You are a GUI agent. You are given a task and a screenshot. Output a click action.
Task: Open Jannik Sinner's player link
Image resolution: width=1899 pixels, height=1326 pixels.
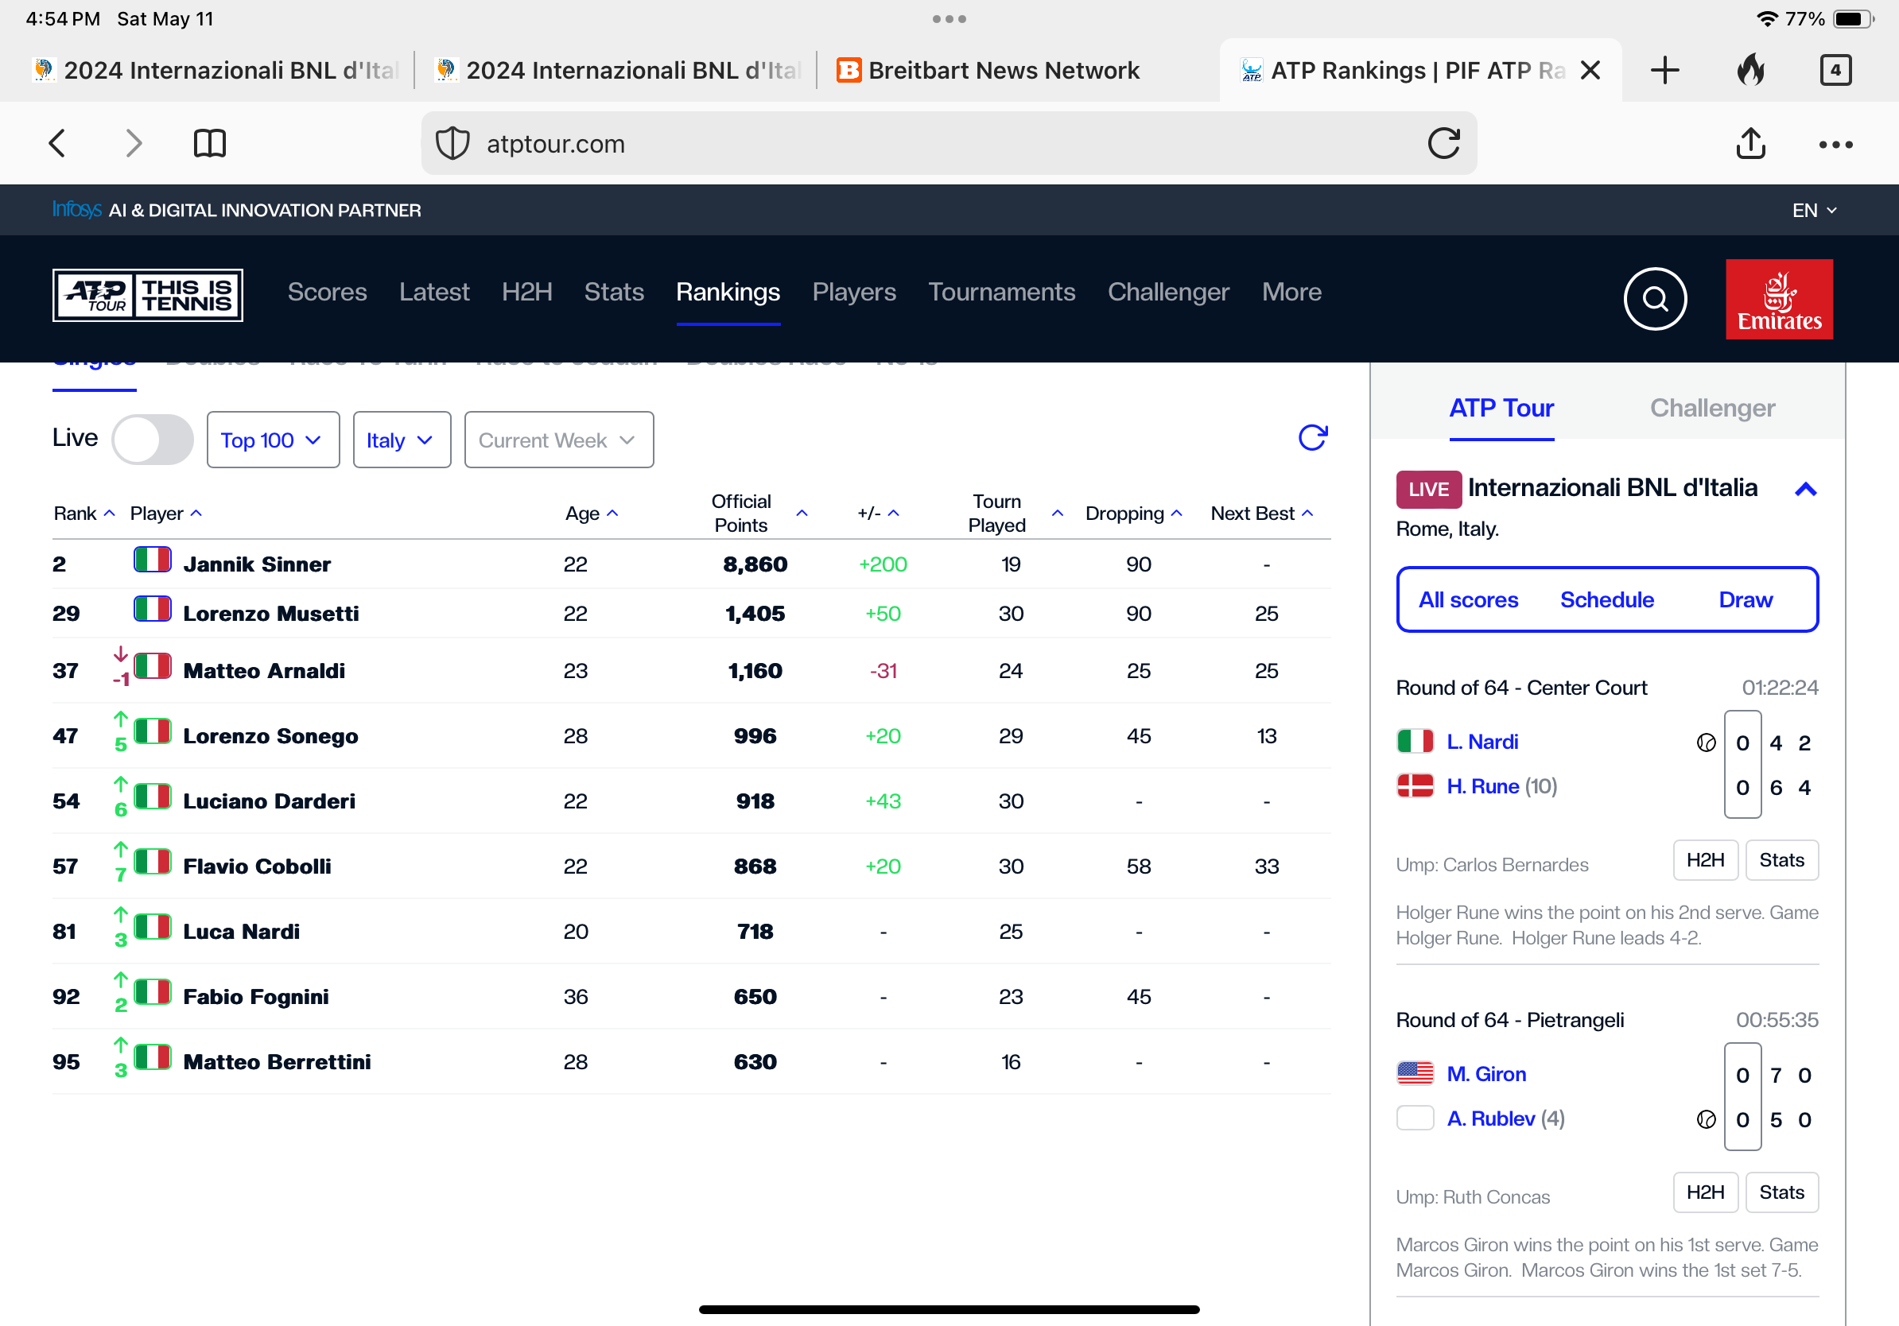[x=256, y=564]
